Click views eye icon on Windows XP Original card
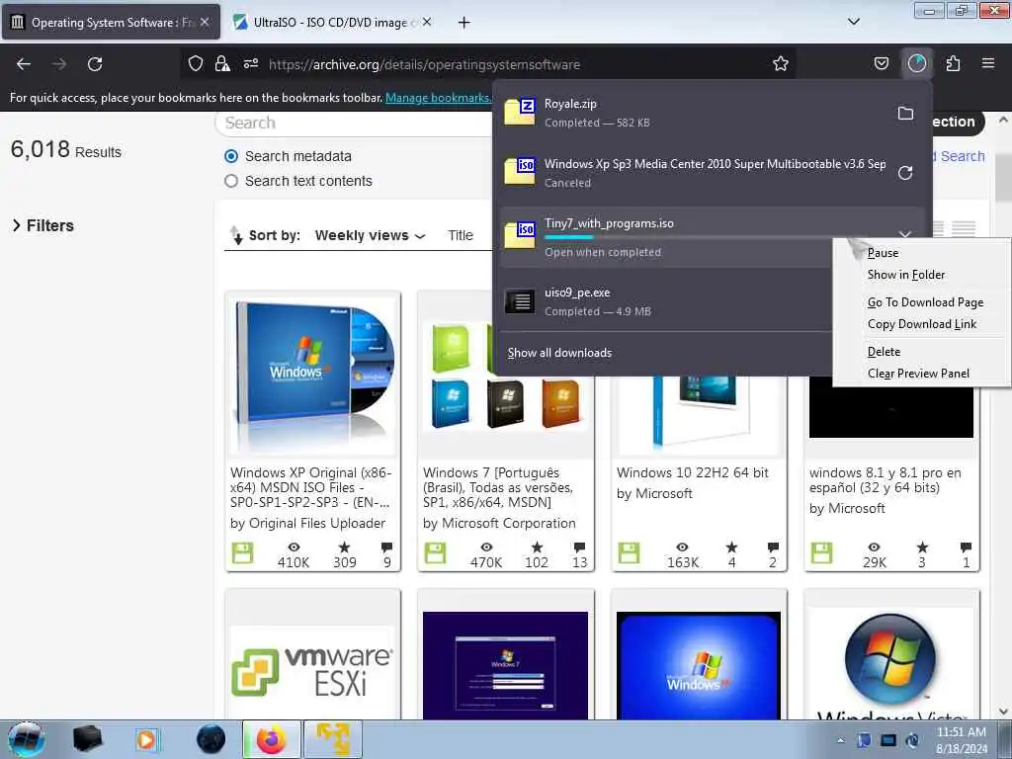The height and width of the screenshot is (759, 1012). [x=294, y=548]
